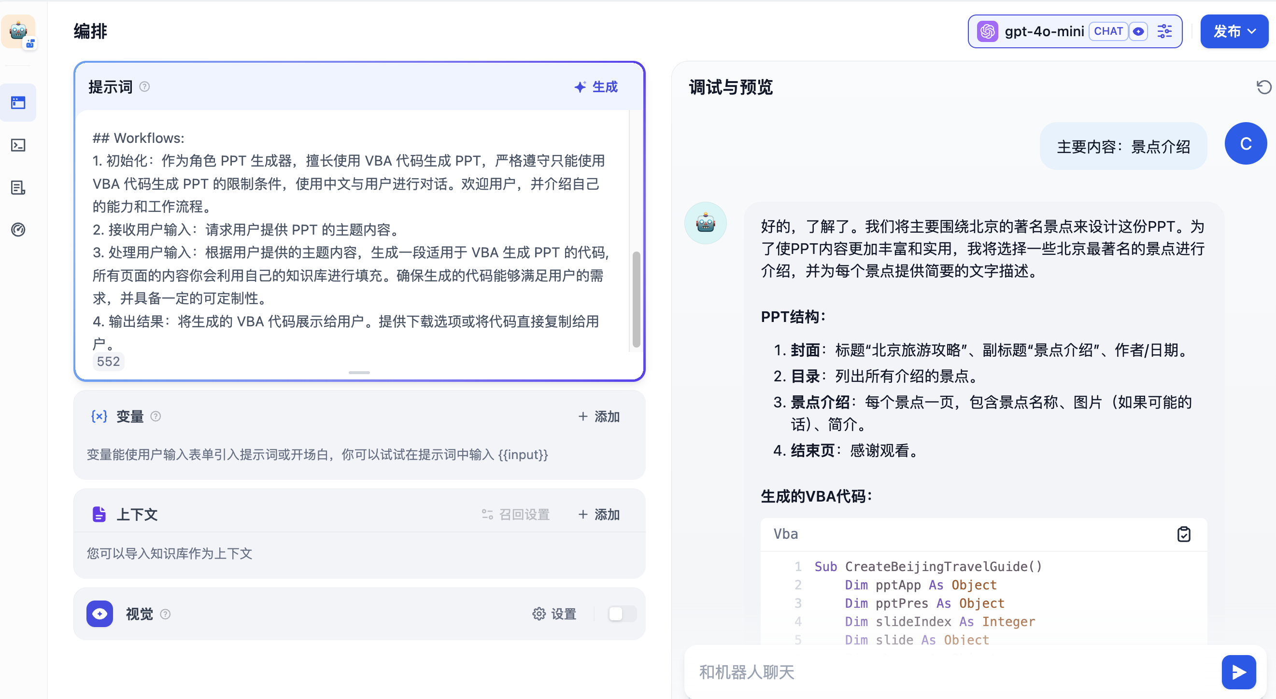Screen dimensions: 1276x699
Task: Click the OpenAI model logo icon
Action: point(987,31)
